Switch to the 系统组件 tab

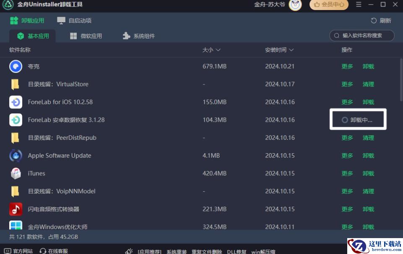tap(139, 36)
